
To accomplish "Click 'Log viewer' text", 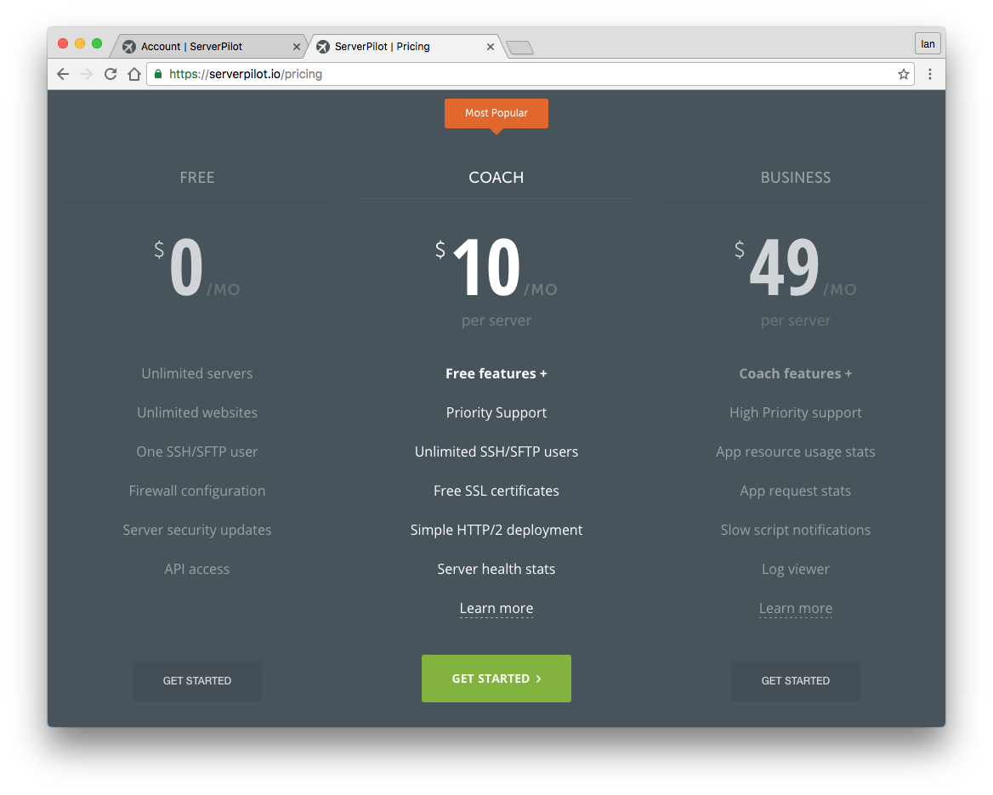I will [796, 570].
